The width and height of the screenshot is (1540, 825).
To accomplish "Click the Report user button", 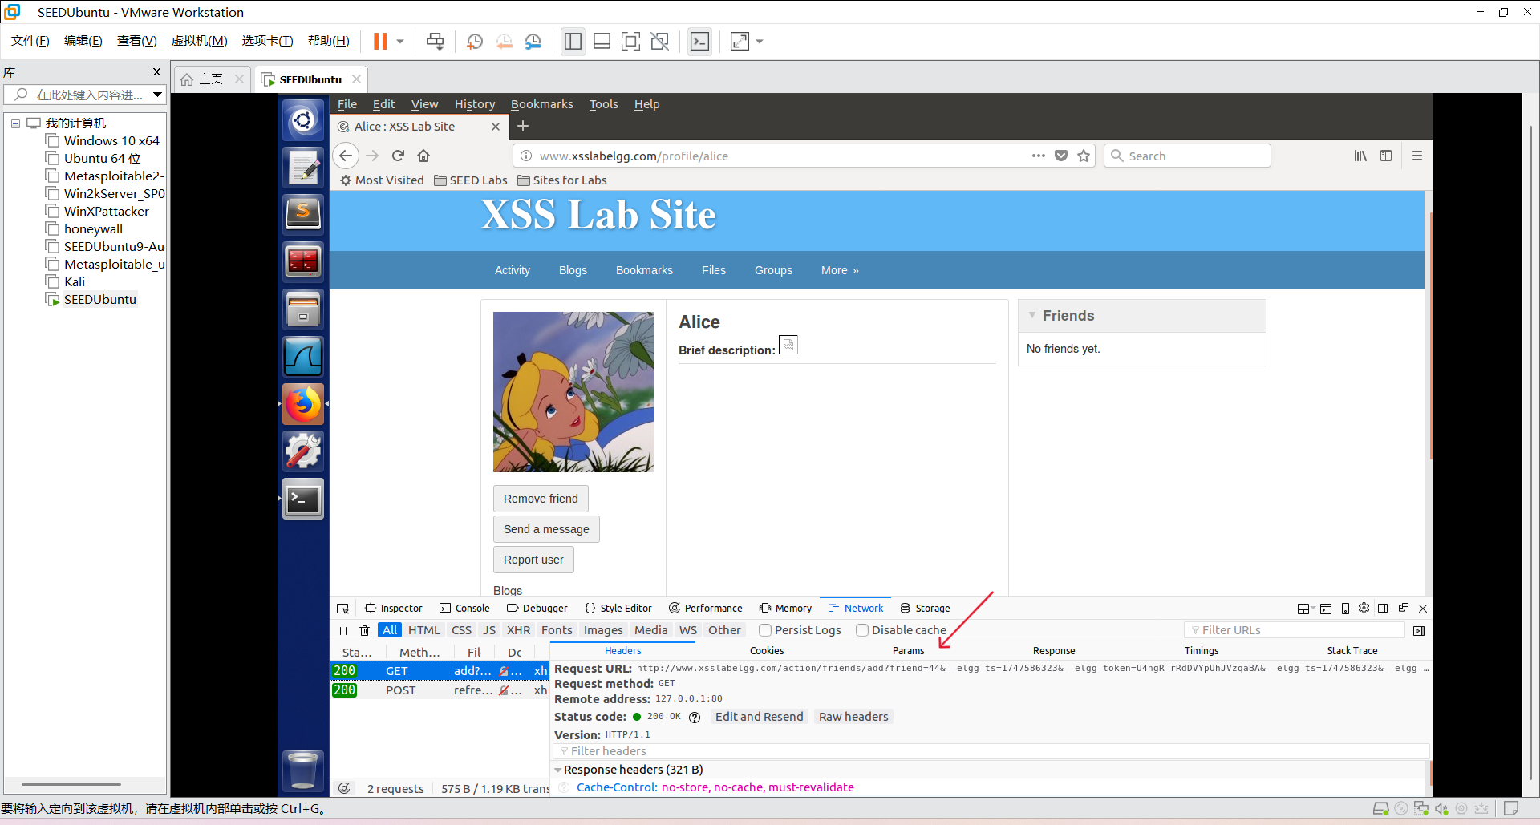I will pos(533,560).
